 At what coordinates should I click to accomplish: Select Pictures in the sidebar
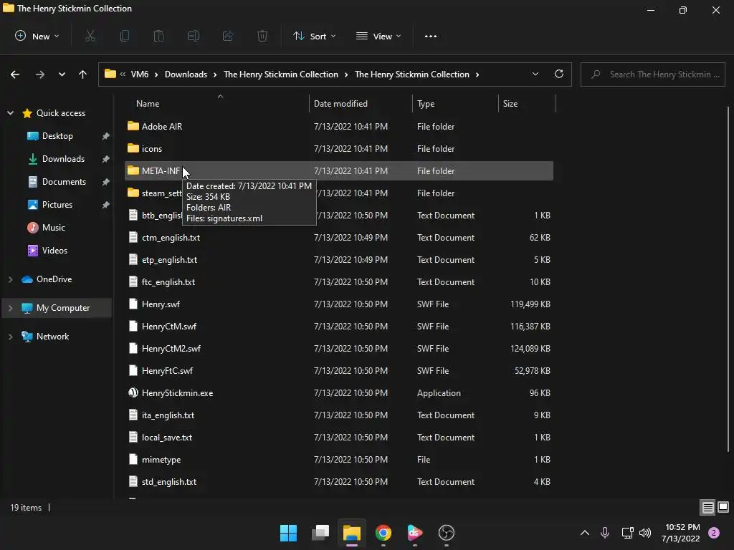(x=57, y=204)
